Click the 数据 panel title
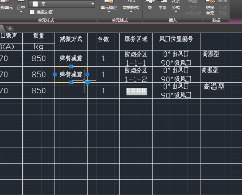 coord(216,20)
